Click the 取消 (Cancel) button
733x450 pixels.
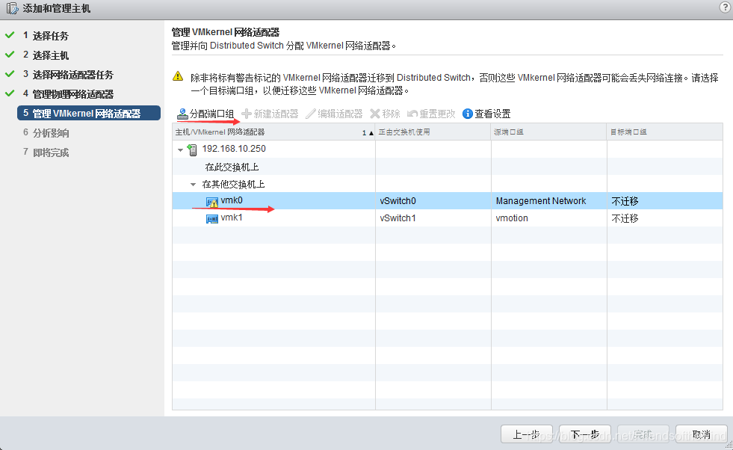coord(701,434)
